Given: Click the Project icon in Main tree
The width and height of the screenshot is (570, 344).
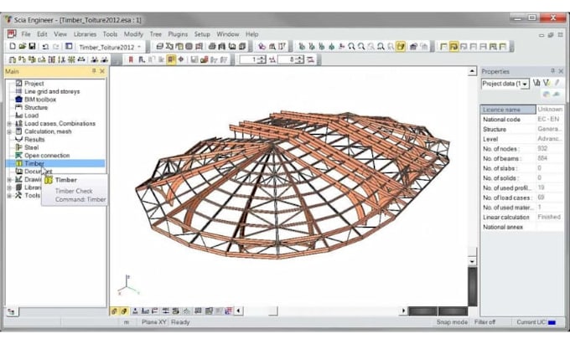Looking at the screenshot, I should click(x=19, y=83).
